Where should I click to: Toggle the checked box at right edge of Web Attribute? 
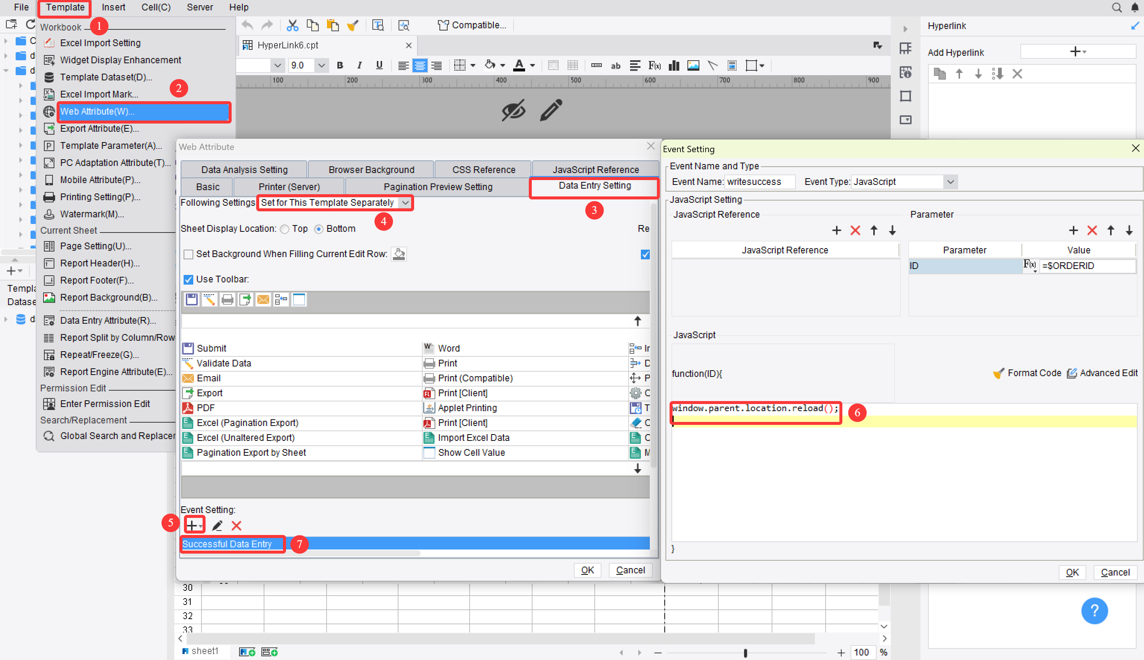645,254
